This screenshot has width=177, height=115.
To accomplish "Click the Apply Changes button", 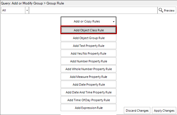I will tap(164, 111).
